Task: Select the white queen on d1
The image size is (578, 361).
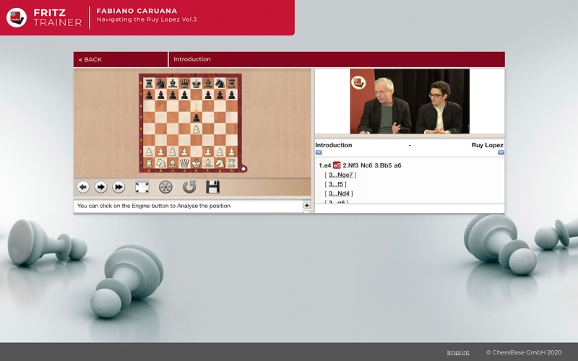Action: click(184, 162)
